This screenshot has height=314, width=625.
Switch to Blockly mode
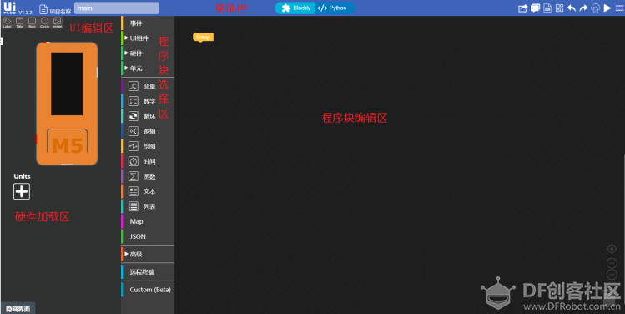(x=295, y=8)
